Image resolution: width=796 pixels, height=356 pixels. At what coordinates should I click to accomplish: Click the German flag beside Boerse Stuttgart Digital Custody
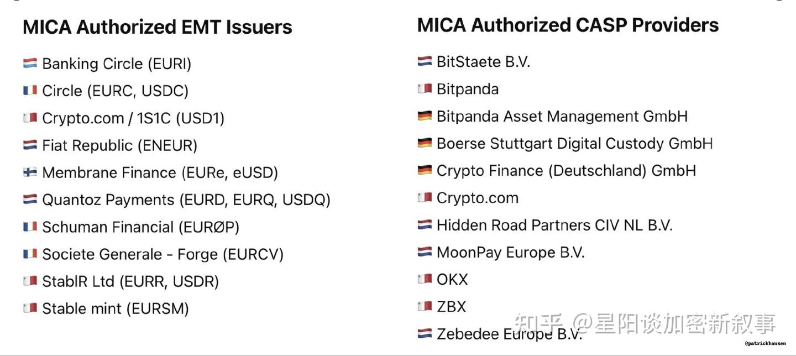point(424,144)
